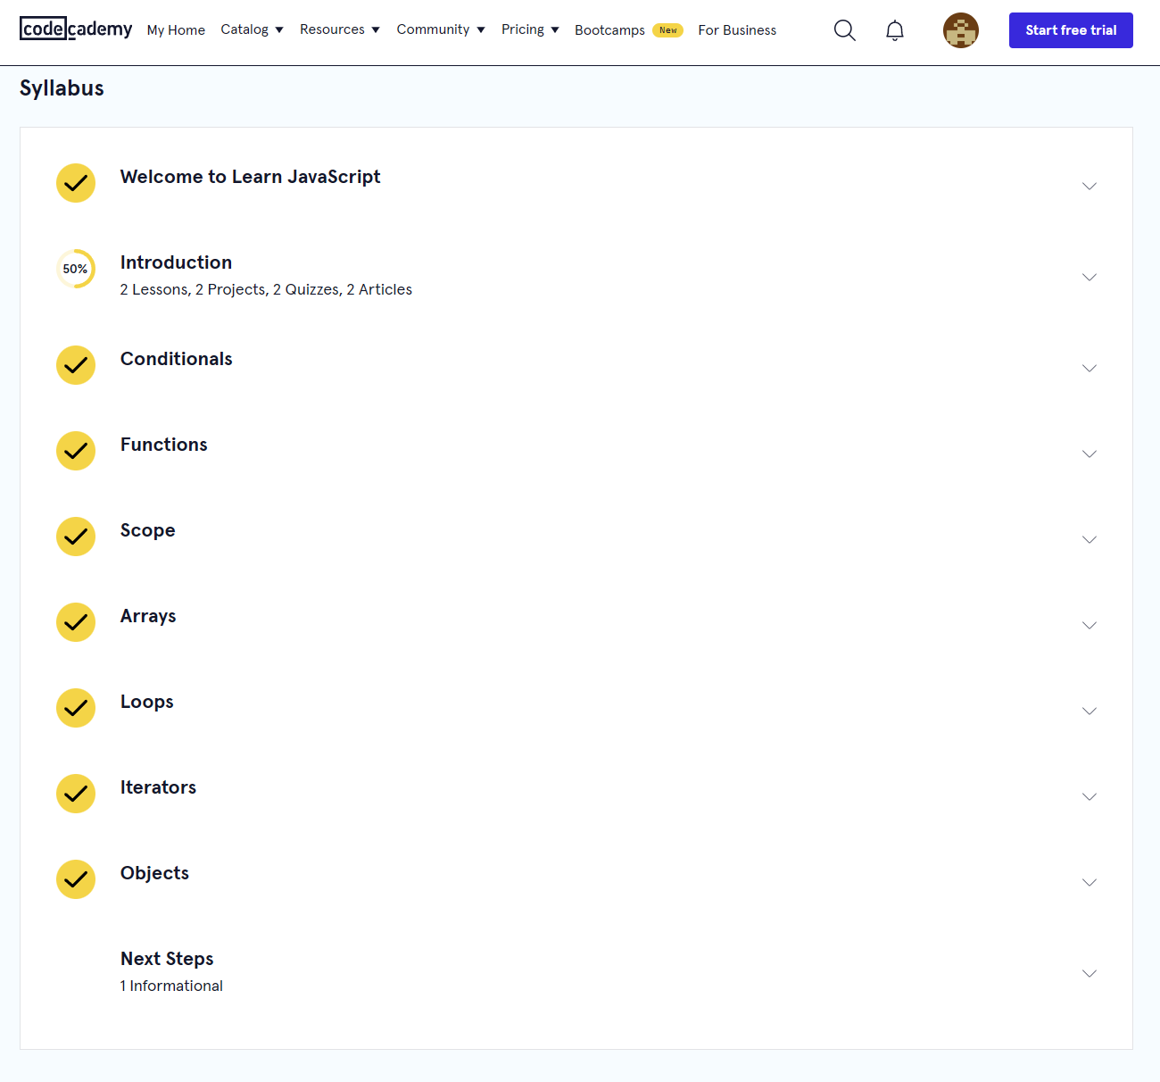Toggle completion check on the Iterators module

click(75, 794)
